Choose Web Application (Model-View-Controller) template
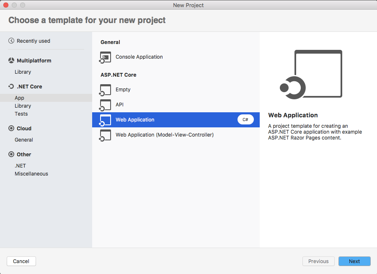The height and width of the screenshot is (274, 377). tap(176, 135)
